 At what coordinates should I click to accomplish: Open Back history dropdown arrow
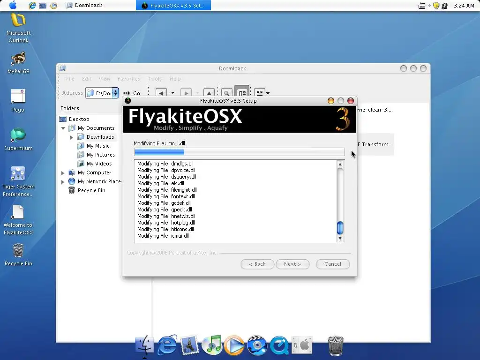pos(172,93)
